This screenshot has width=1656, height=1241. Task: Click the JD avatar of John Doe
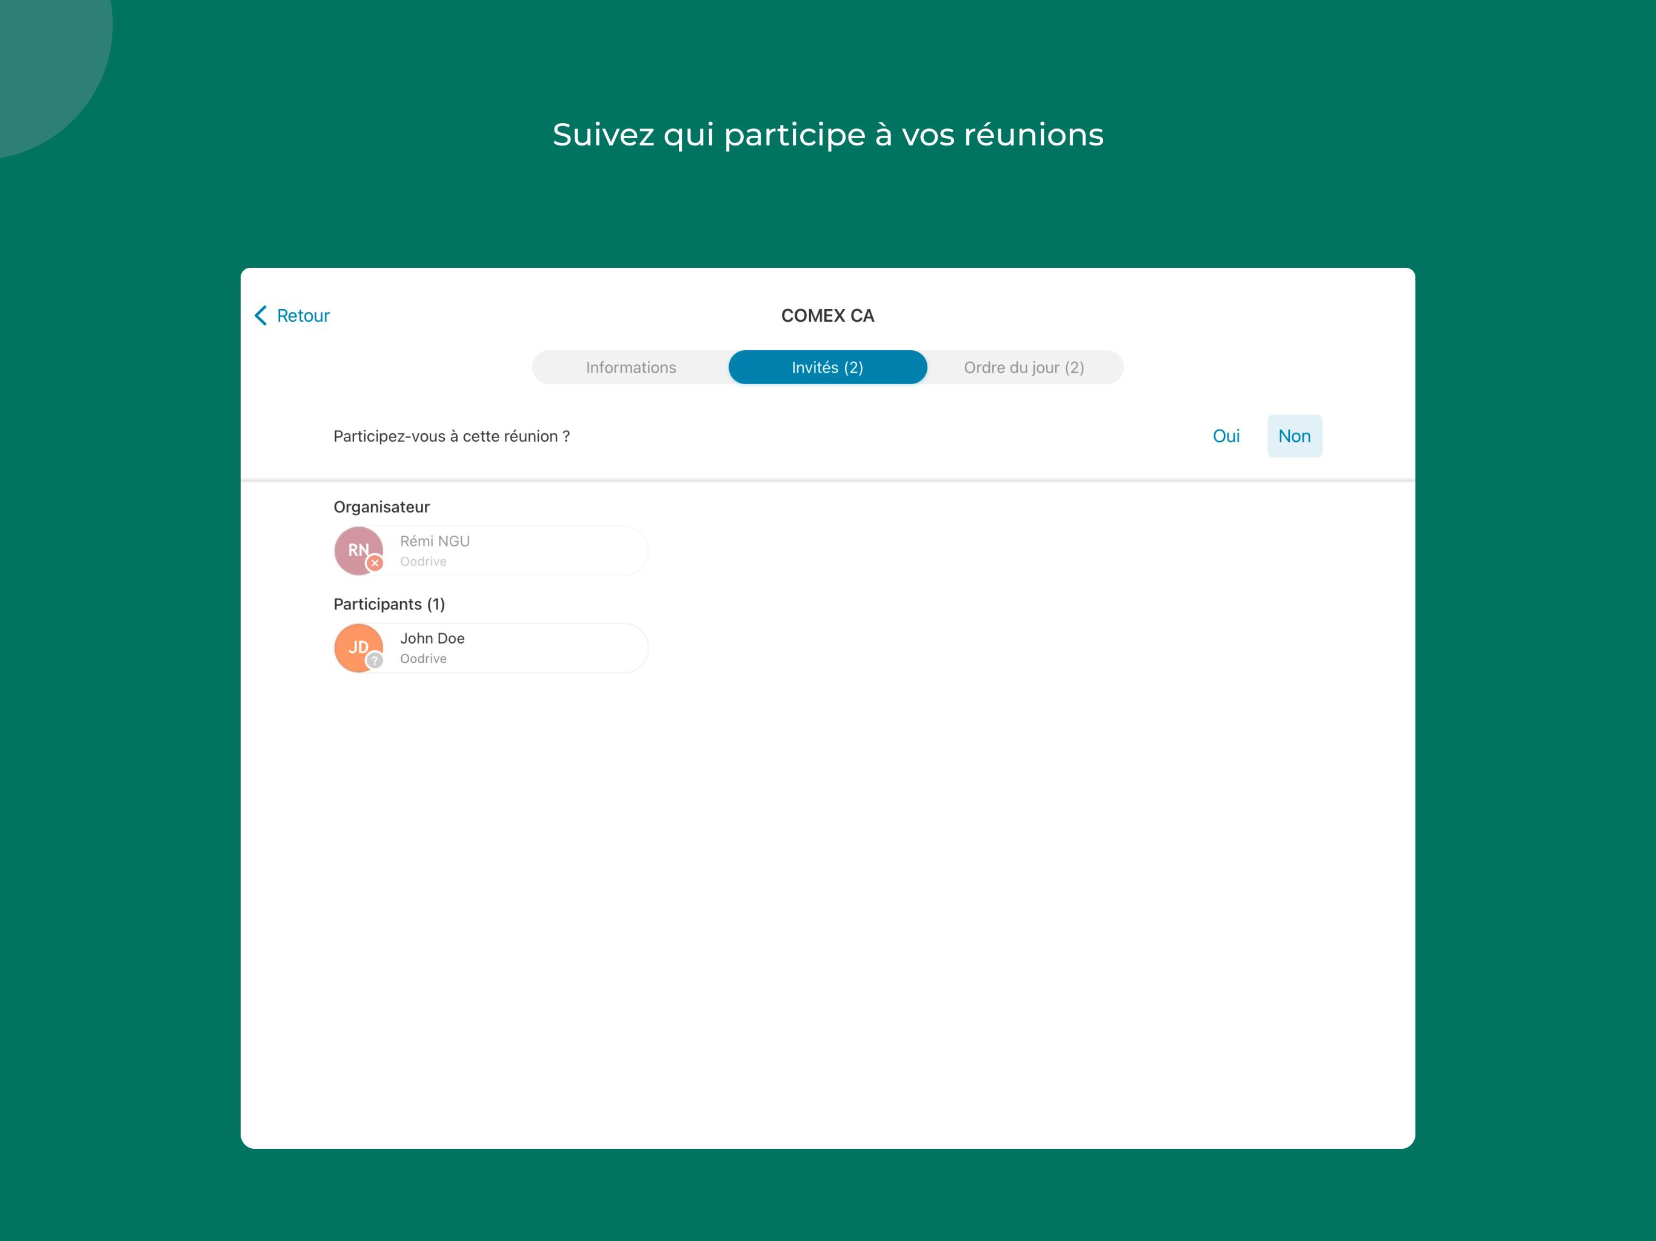click(x=359, y=647)
